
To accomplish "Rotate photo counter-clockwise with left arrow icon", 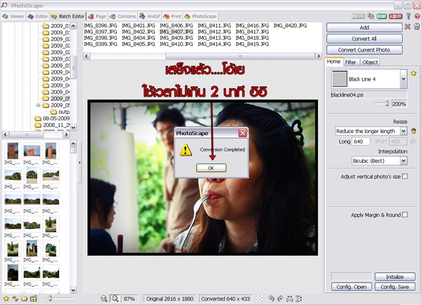I will (271, 298).
